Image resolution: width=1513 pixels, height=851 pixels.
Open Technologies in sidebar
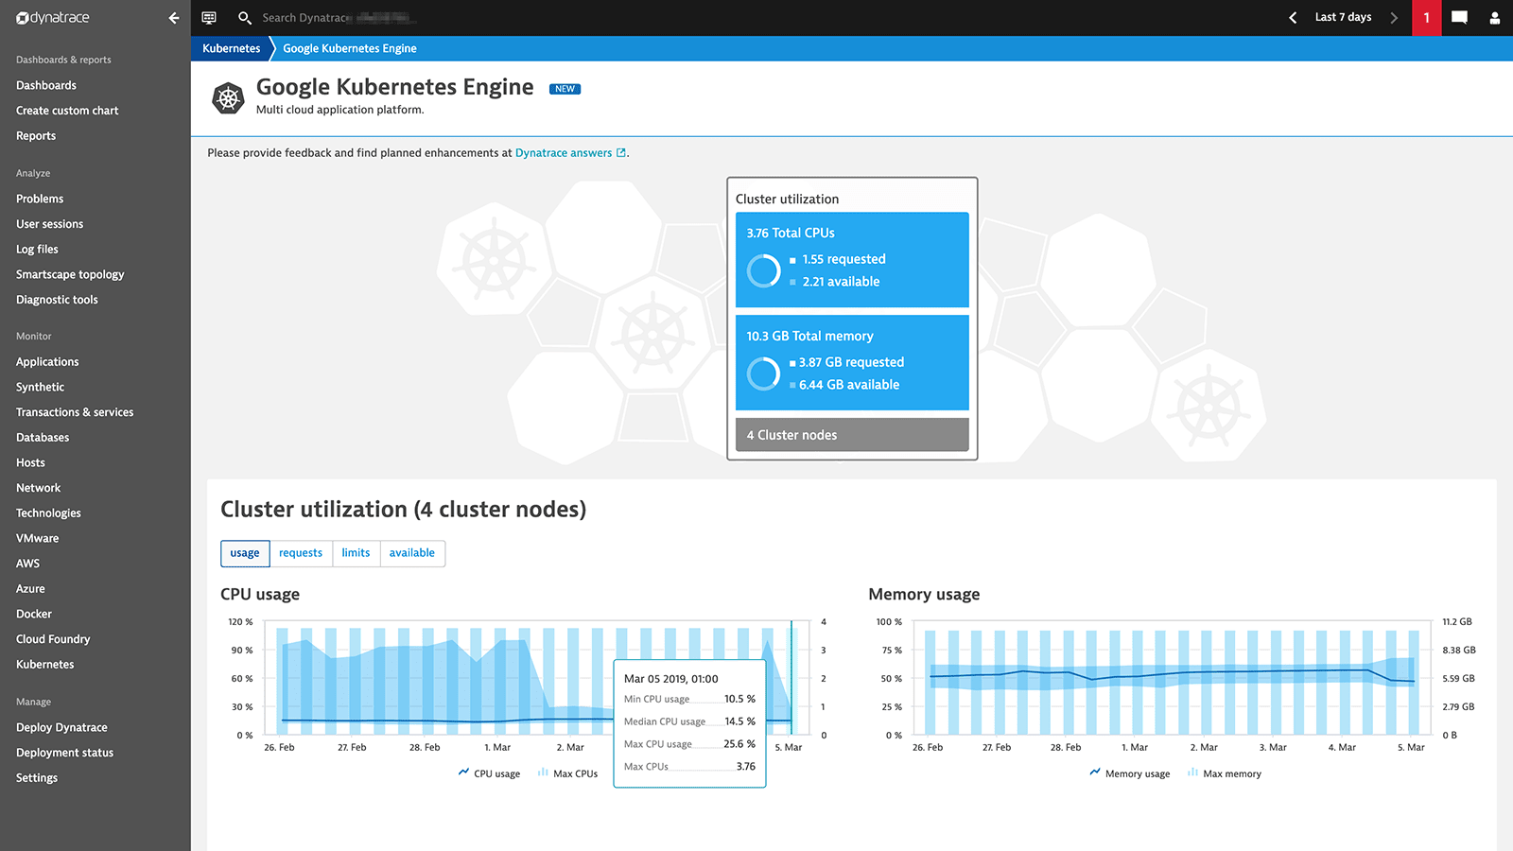[x=48, y=513]
